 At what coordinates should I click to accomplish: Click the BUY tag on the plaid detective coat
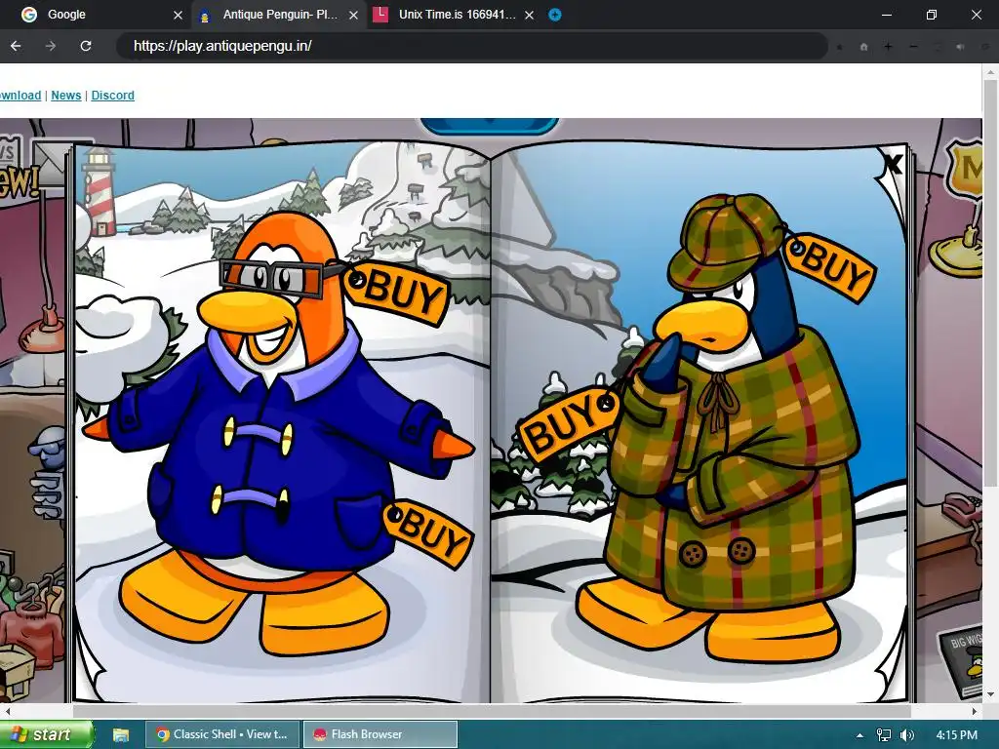tap(567, 421)
